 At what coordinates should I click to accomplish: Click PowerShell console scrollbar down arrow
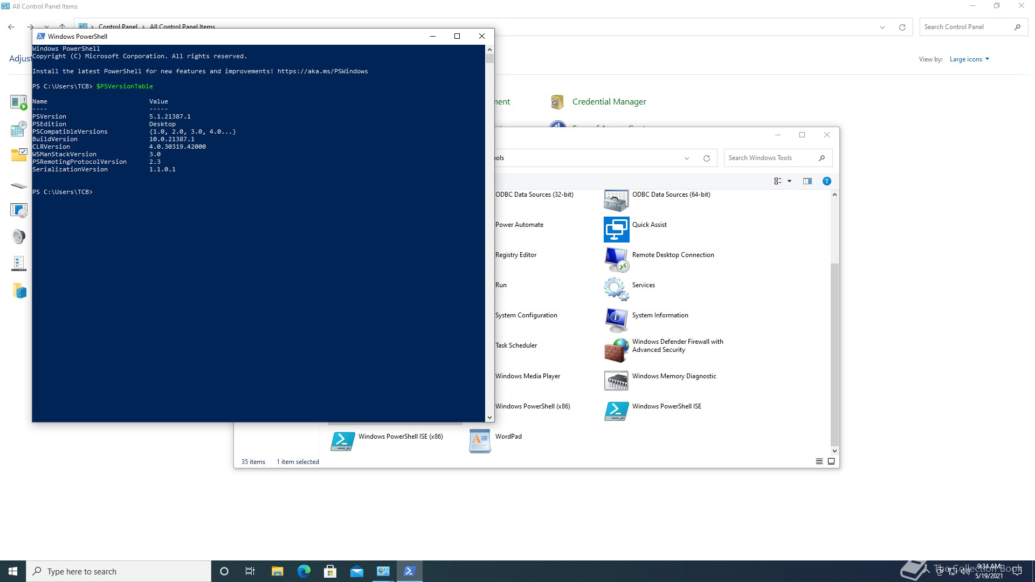(x=489, y=418)
